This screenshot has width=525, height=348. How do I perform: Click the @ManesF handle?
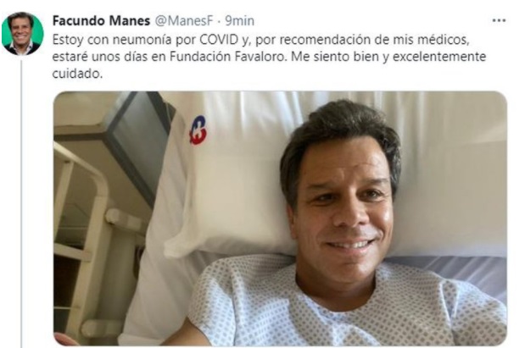tap(183, 20)
